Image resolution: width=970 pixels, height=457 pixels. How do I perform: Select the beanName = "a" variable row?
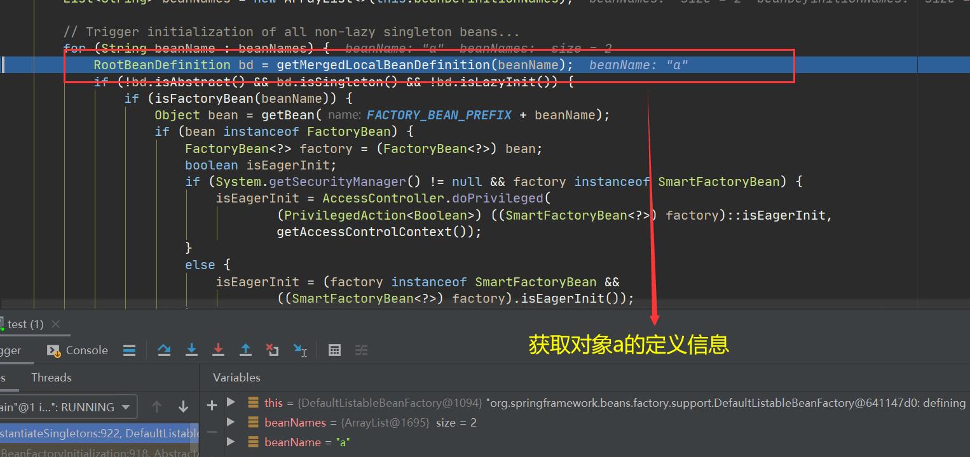click(597, 442)
